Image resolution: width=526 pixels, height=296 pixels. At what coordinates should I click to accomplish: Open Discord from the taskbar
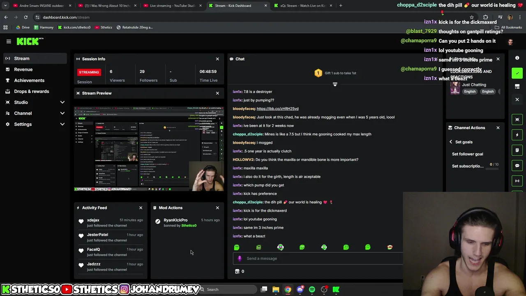click(300, 289)
